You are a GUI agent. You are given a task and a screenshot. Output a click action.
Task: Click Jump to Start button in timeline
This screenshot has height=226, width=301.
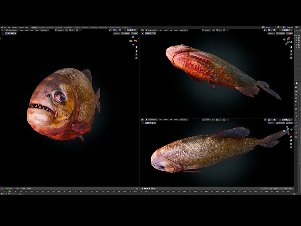coord(142,189)
